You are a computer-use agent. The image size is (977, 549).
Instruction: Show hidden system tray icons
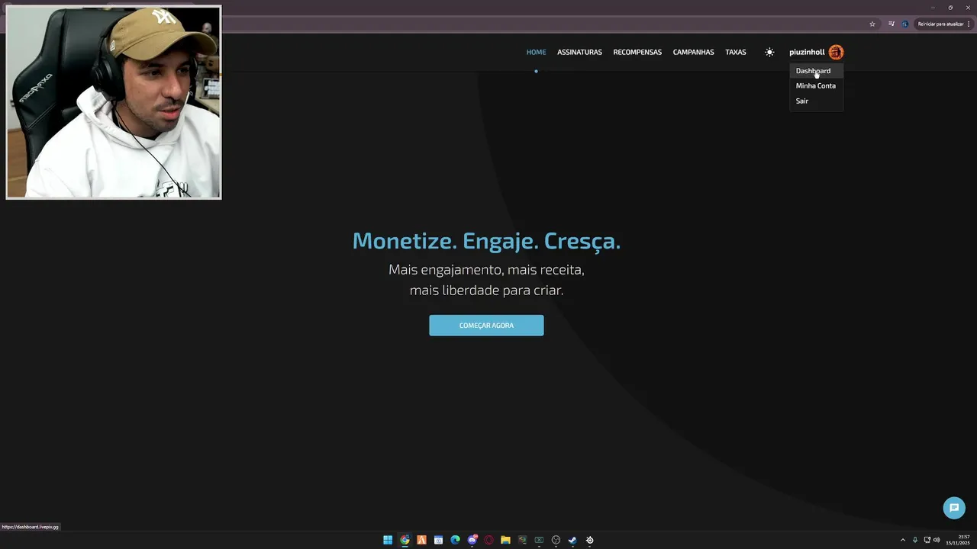(x=903, y=540)
